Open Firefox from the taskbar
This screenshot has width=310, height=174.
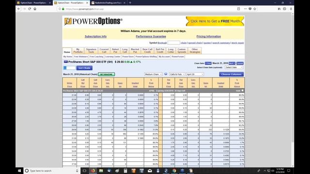(x=93, y=171)
